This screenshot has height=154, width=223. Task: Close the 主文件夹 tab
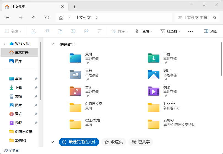(x=62, y=7)
